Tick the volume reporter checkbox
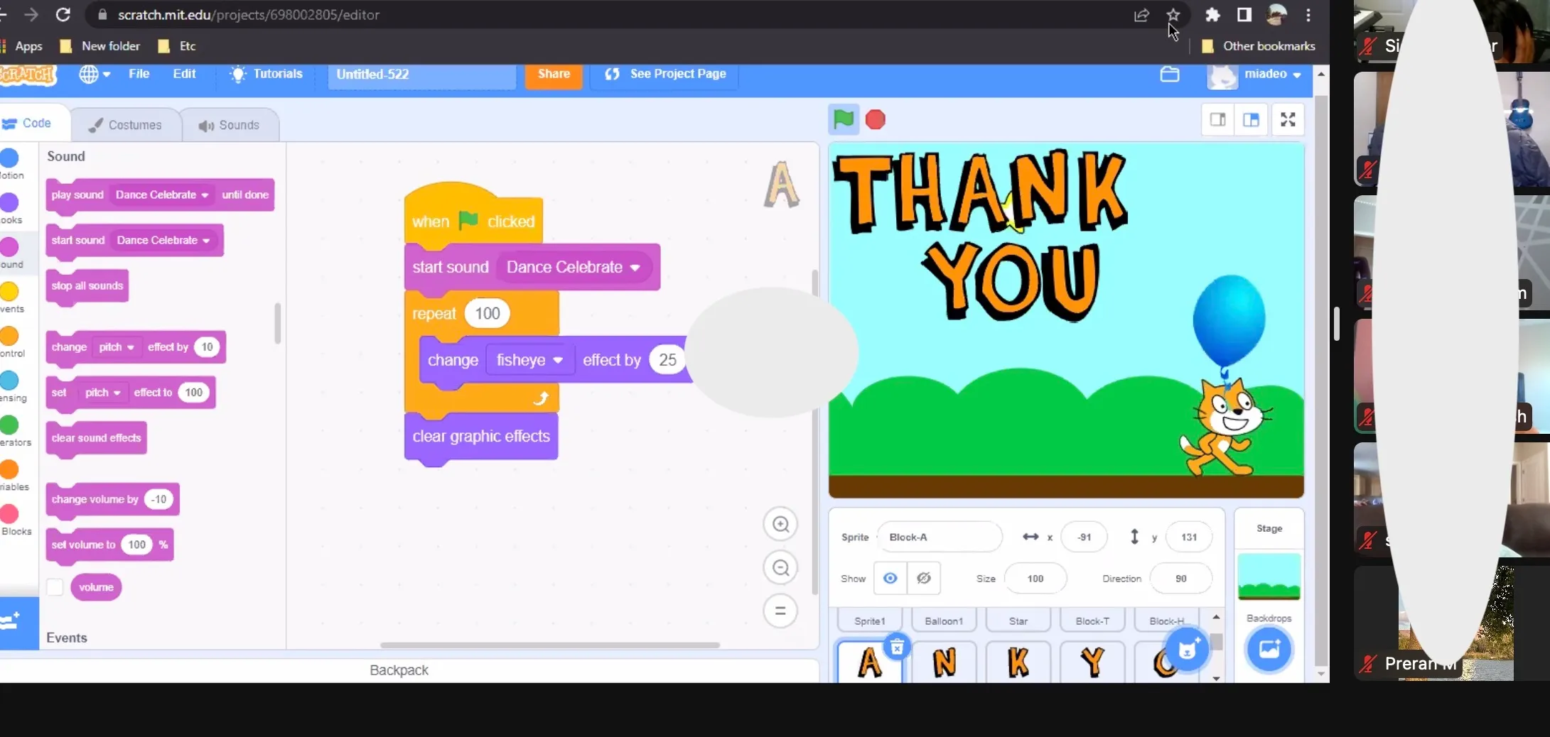This screenshot has height=737, width=1550. (55, 587)
